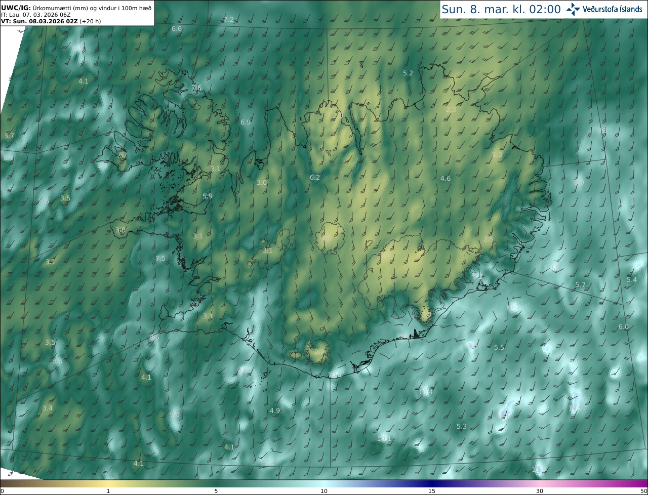Click the colorbar tick label 5

216,491
